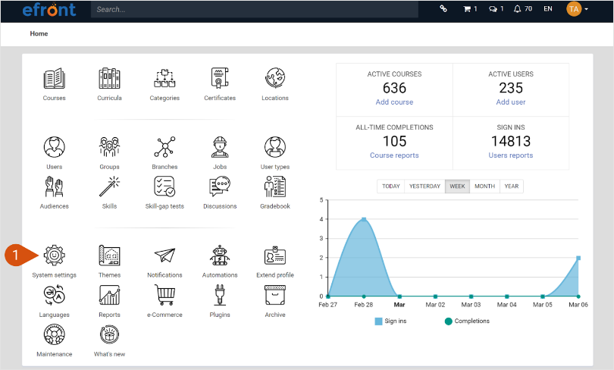Open Skill-gap tests
This screenshot has height=370, width=614.
click(x=164, y=187)
